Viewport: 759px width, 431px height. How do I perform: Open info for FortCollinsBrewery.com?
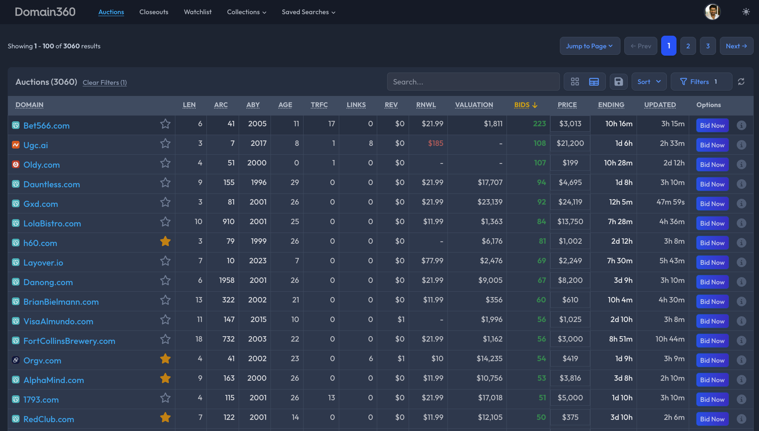click(x=741, y=341)
